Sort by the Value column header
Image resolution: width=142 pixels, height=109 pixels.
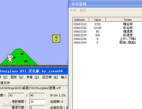point(97,20)
